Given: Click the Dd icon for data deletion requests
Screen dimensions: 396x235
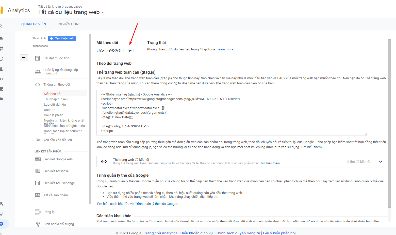Looking at the screenshot, I should click(x=38, y=140).
